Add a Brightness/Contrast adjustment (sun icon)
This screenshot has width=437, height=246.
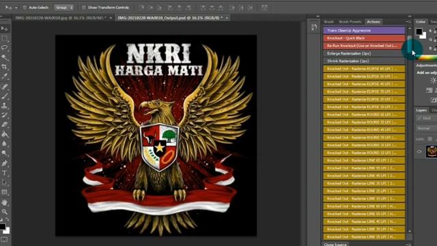(x=433, y=81)
